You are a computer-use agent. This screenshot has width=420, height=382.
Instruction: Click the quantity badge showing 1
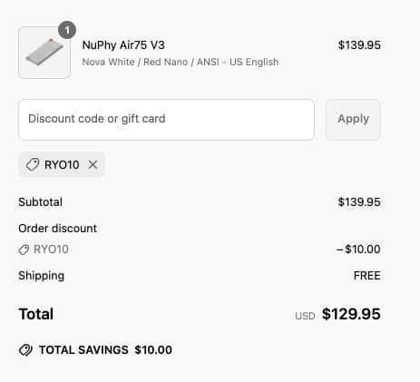pyautogui.click(x=67, y=30)
